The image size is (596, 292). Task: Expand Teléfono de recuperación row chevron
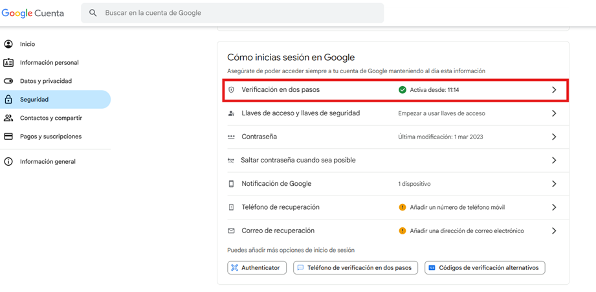coord(554,208)
